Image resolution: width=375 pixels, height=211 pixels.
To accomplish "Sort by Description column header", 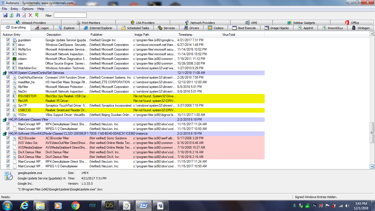I will [67, 35].
